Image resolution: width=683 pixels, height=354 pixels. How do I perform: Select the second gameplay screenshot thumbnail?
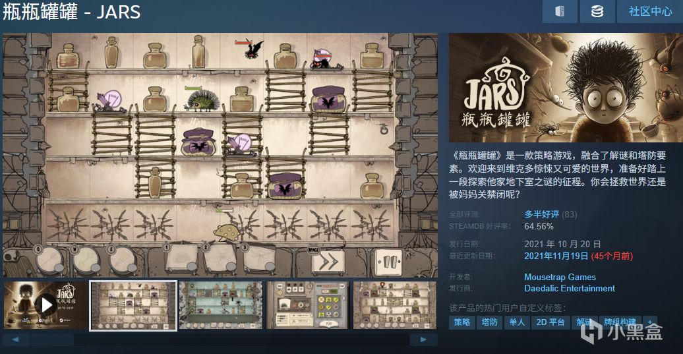pyautogui.click(x=133, y=305)
